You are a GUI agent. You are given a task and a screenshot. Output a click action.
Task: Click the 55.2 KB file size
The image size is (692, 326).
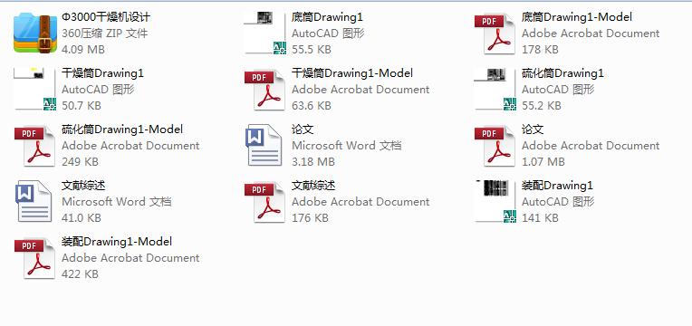tap(541, 105)
